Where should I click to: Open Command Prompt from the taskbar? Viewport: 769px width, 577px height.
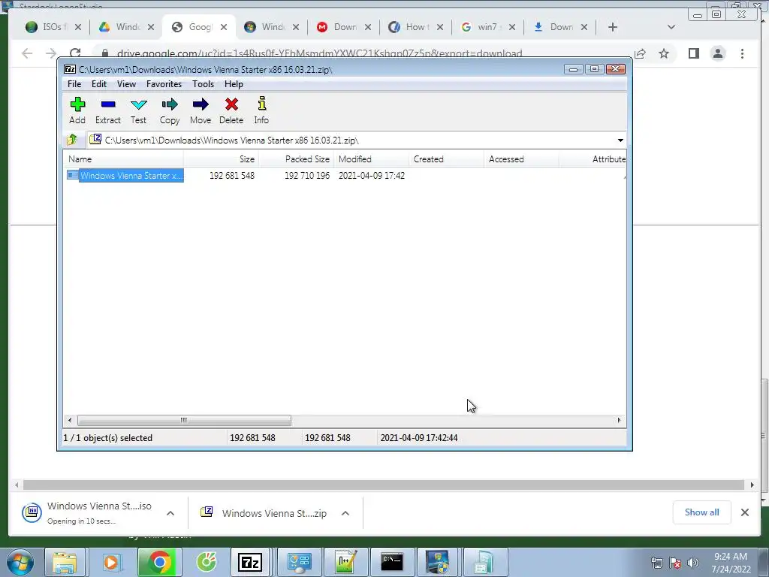[392, 562]
